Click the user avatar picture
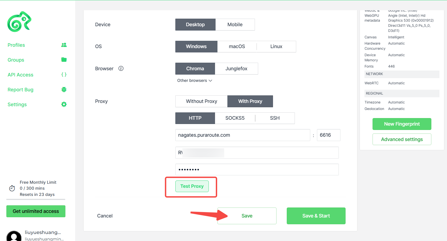Viewport: 447px width, 241px height. [x=14, y=236]
